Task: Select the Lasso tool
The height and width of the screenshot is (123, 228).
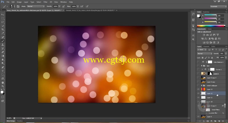Action: tap(3, 22)
